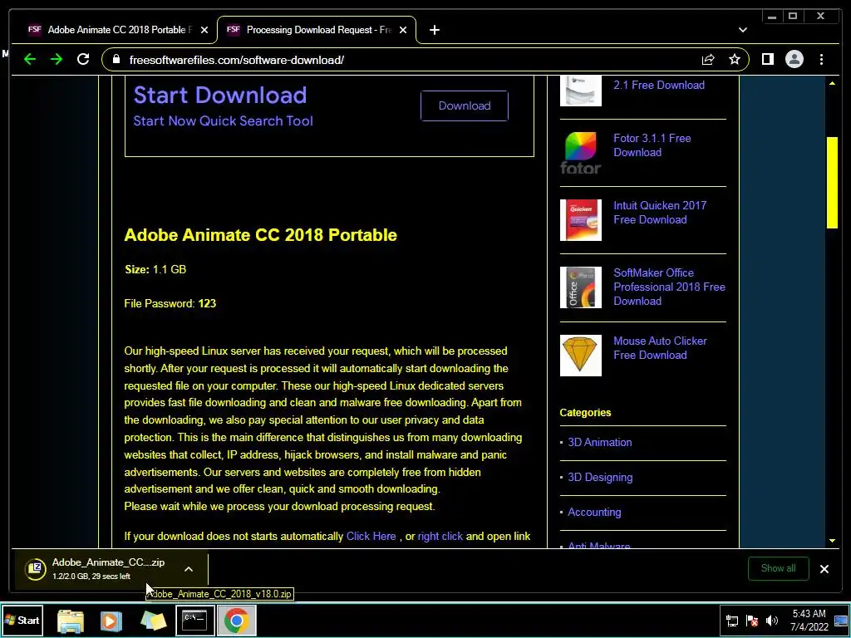Close the Adobe Animate CC 2018 Portable tab

click(x=204, y=31)
